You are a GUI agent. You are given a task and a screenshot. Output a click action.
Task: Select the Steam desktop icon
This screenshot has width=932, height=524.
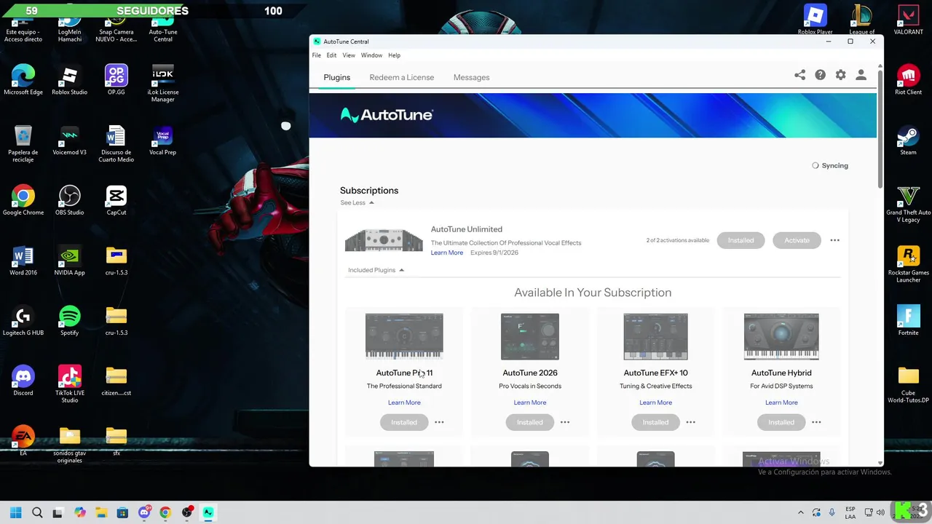[x=908, y=140]
